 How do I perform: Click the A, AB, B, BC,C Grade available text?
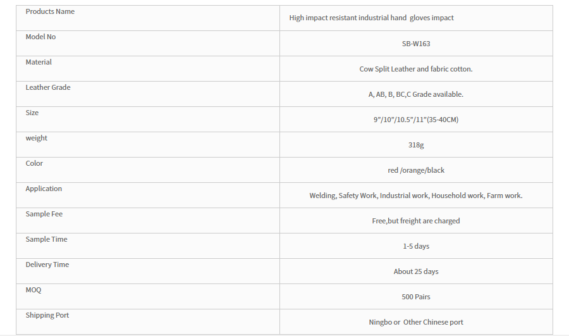416,94
